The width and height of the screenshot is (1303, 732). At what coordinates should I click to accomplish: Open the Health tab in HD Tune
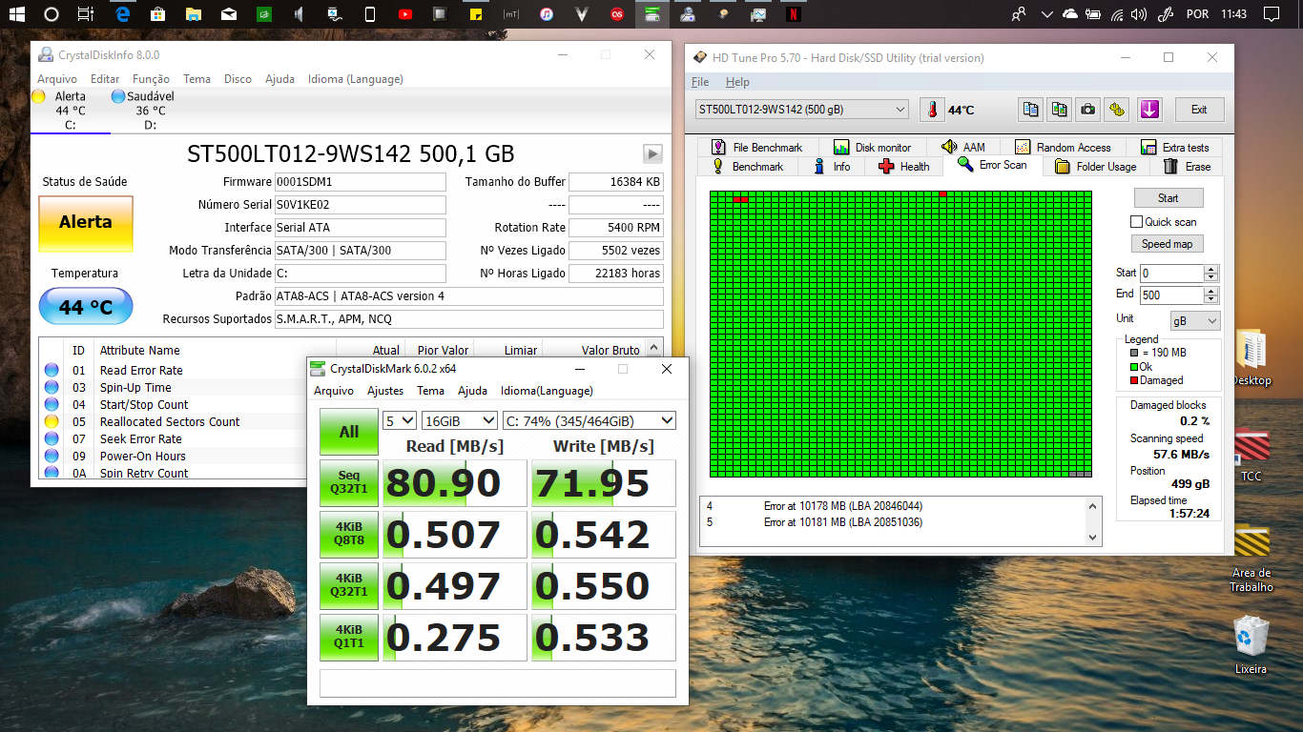click(x=903, y=167)
